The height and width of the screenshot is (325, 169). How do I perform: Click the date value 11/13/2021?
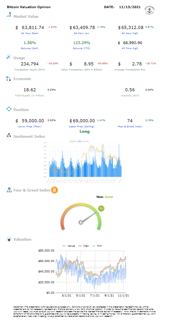coord(130,7)
